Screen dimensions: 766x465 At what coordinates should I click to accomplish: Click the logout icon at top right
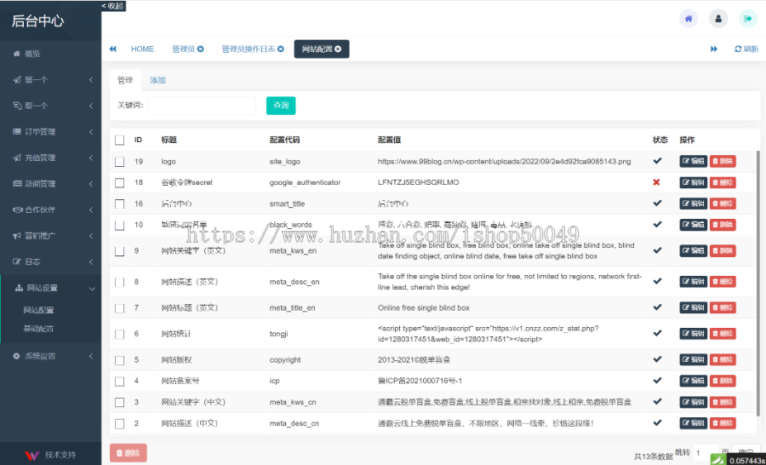[x=747, y=19]
